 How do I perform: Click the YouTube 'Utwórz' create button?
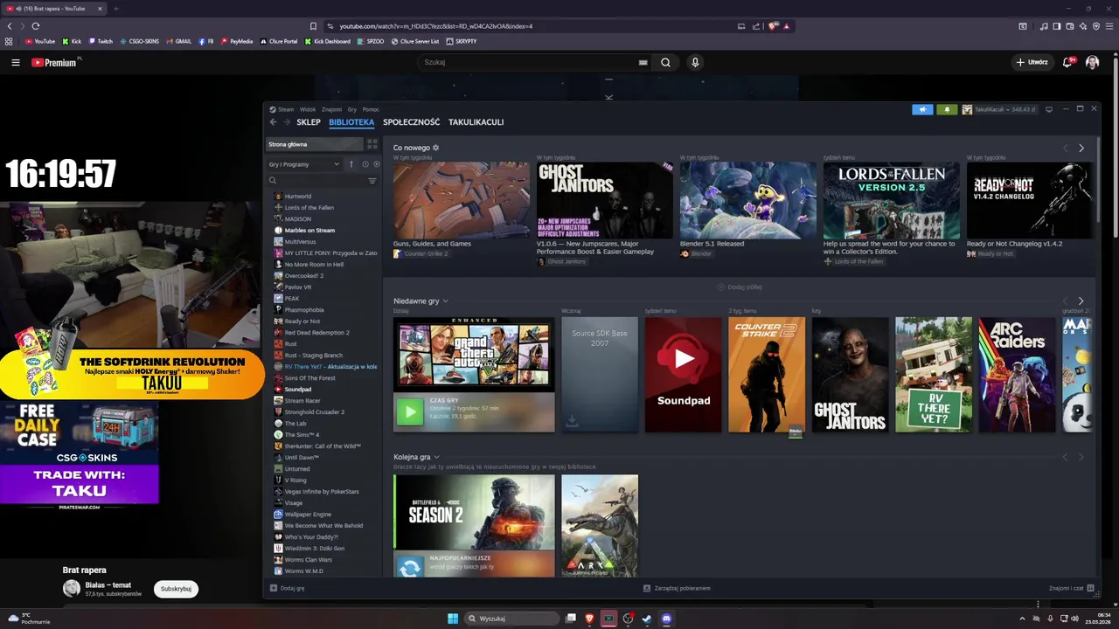tap(1032, 62)
